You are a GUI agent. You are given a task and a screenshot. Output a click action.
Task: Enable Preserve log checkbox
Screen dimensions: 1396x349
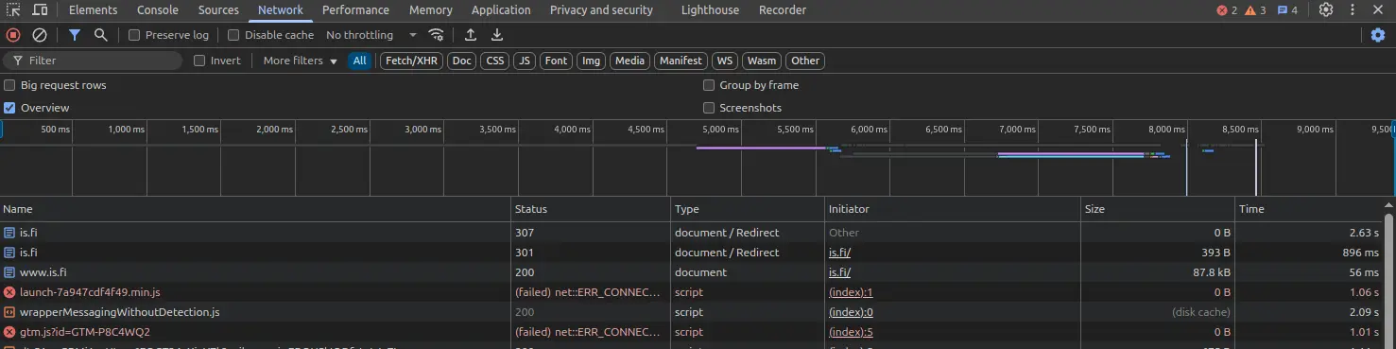(134, 35)
